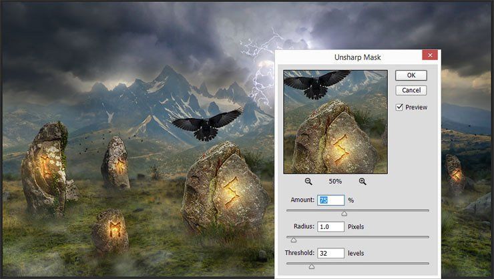
Task: Click the 50% zoom level text
Action: click(x=335, y=182)
